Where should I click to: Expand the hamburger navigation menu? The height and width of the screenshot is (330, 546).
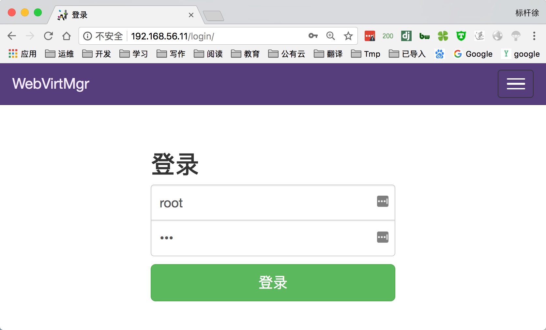pos(516,84)
